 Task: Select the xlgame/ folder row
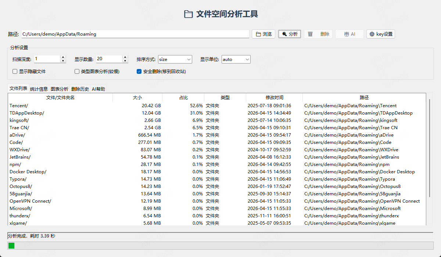click(x=217, y=223)
